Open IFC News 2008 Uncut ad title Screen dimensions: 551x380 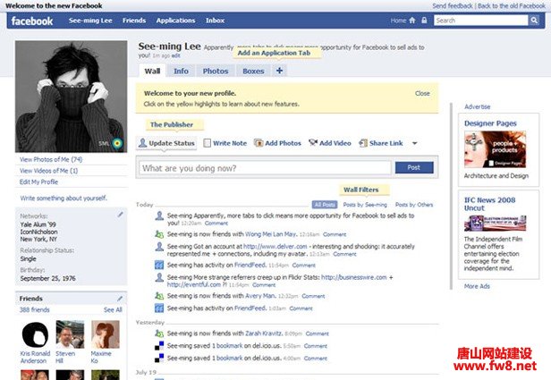pos(489,204)
